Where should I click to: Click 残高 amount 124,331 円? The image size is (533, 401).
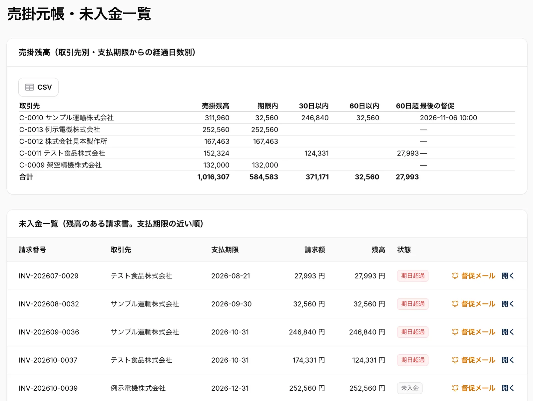pyautogui.click(x=369, y=360)
